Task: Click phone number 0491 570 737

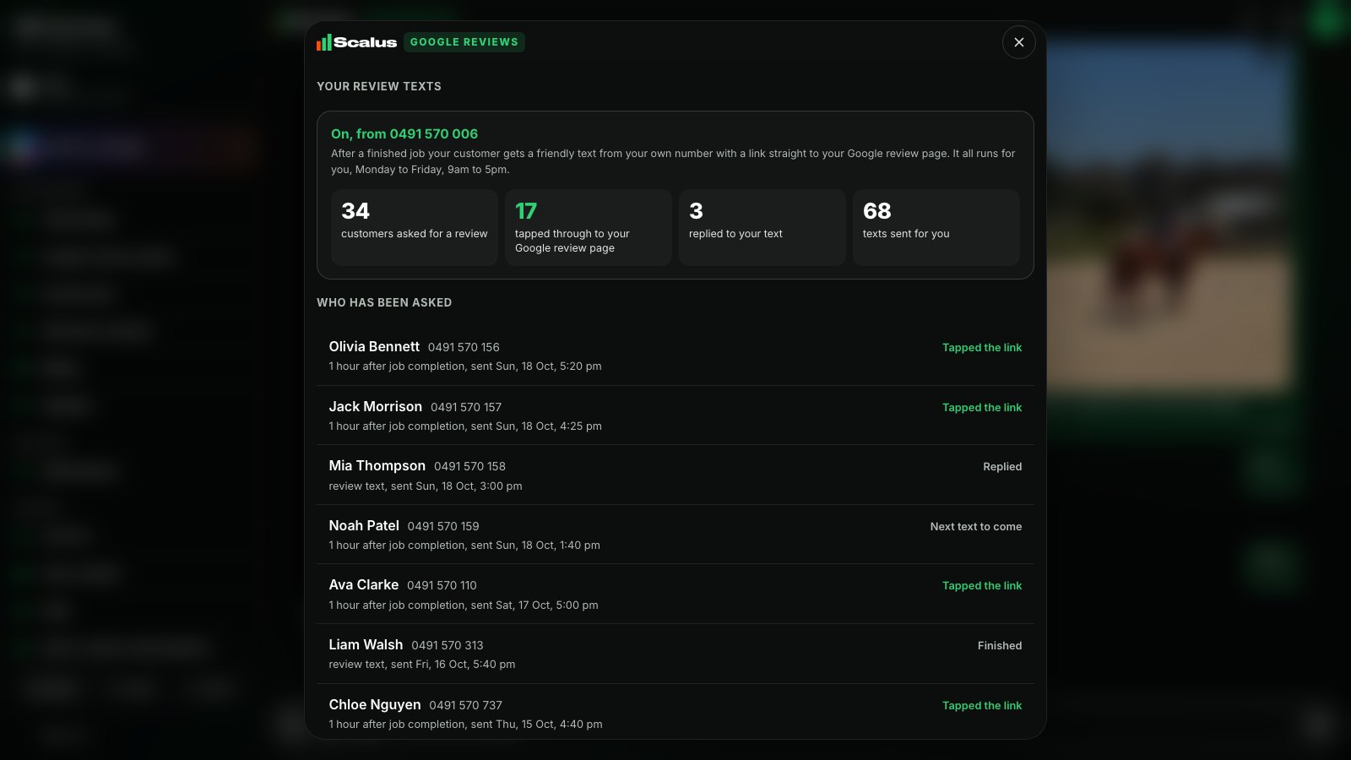Action: 465,705
